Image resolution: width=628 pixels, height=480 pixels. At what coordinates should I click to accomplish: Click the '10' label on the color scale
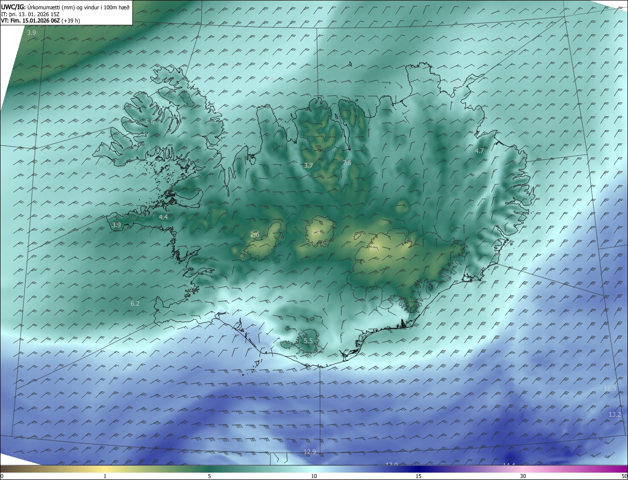coord(314,476)
